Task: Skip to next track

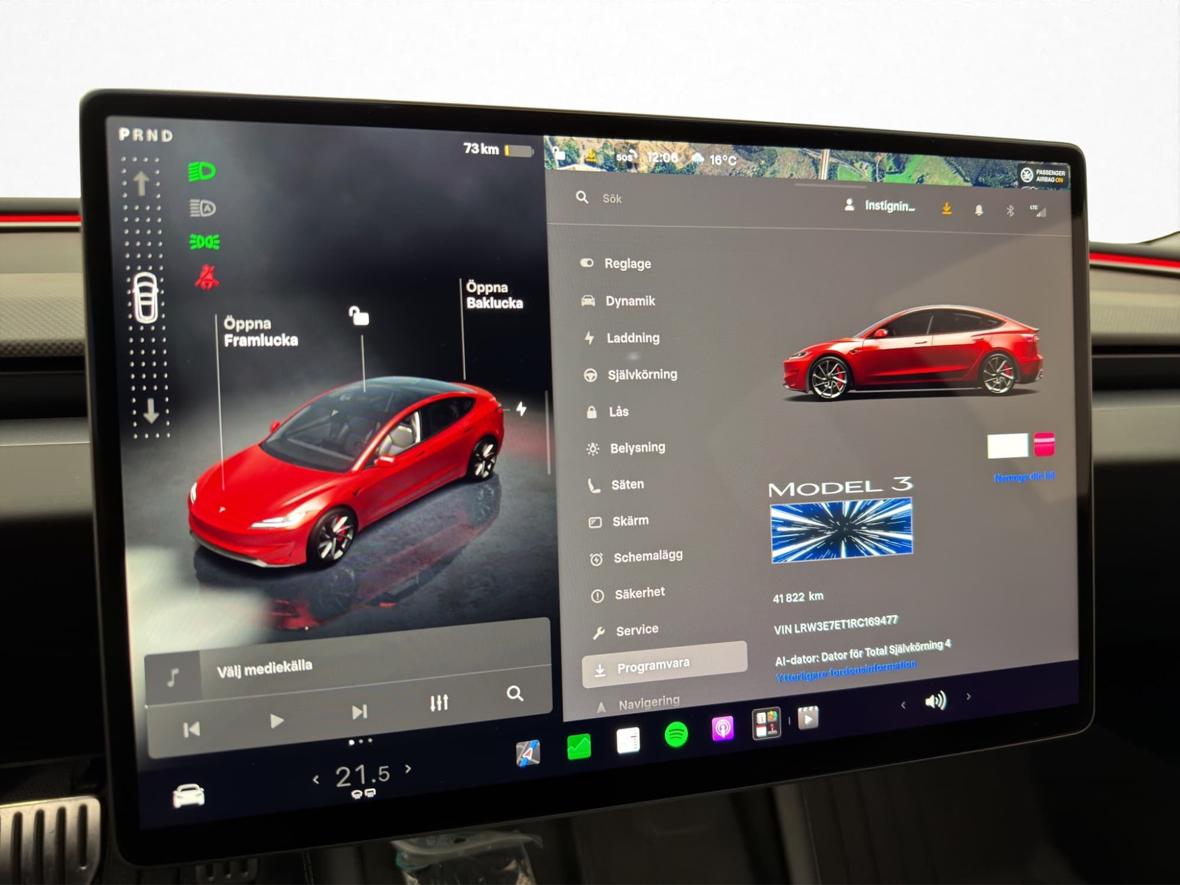Action: [x=359, y=712]
